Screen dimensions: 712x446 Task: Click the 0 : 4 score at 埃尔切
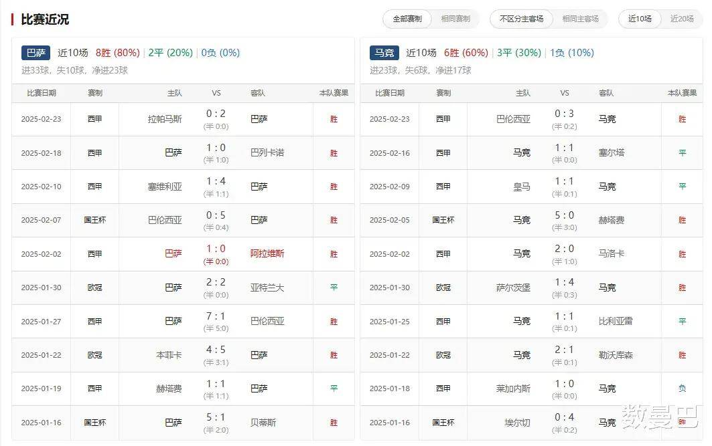pos(565,417)
